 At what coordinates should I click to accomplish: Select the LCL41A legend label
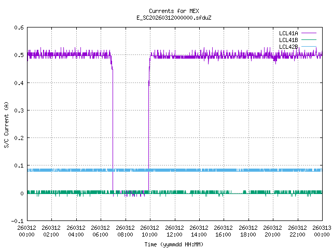point(288,33)
